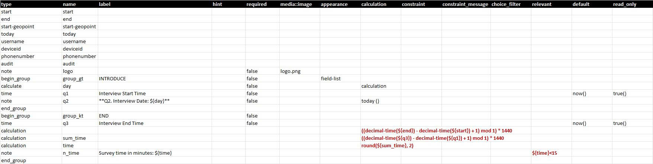This screenshot has height=164, width=653.
Task: Click the "today ()" calculation cell
Action: 370,101
